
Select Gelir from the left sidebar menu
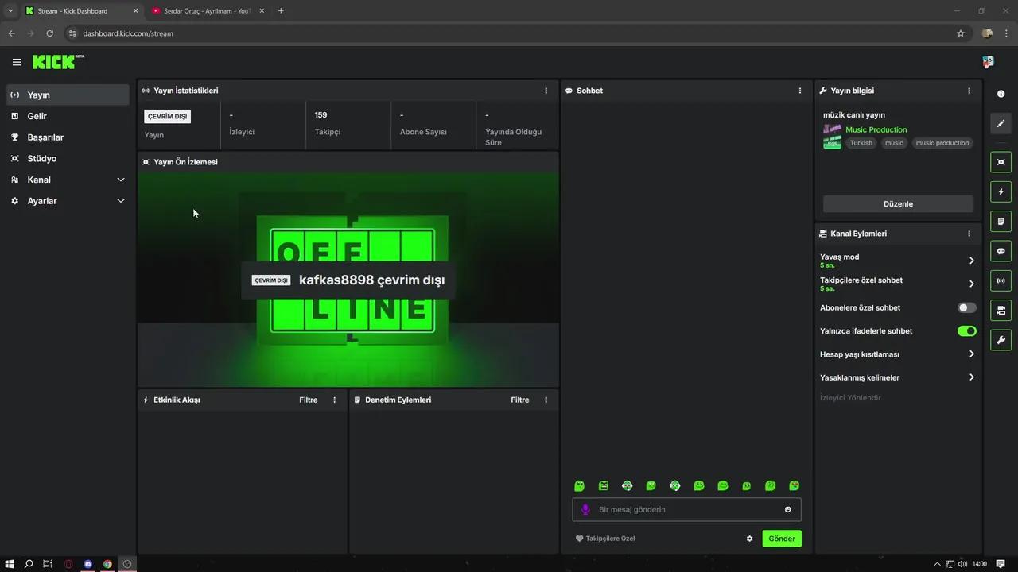click(37, 116)
